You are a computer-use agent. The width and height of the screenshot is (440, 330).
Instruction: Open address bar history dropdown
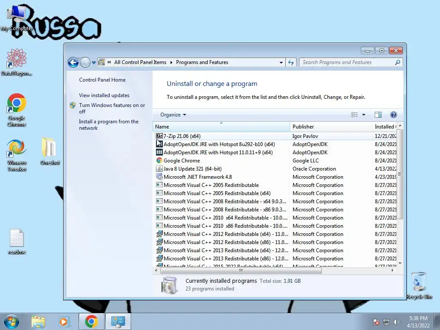click(x=281, y=63)
